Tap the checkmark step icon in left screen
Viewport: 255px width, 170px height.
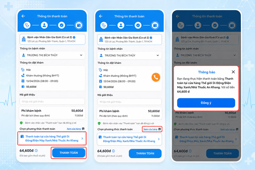[x=62, y=25]
